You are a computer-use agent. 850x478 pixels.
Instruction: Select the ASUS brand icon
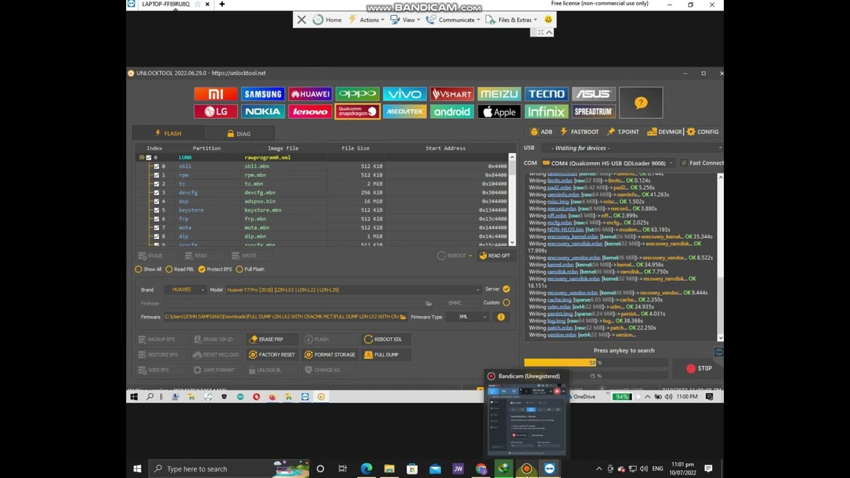(x=593, y=94)
